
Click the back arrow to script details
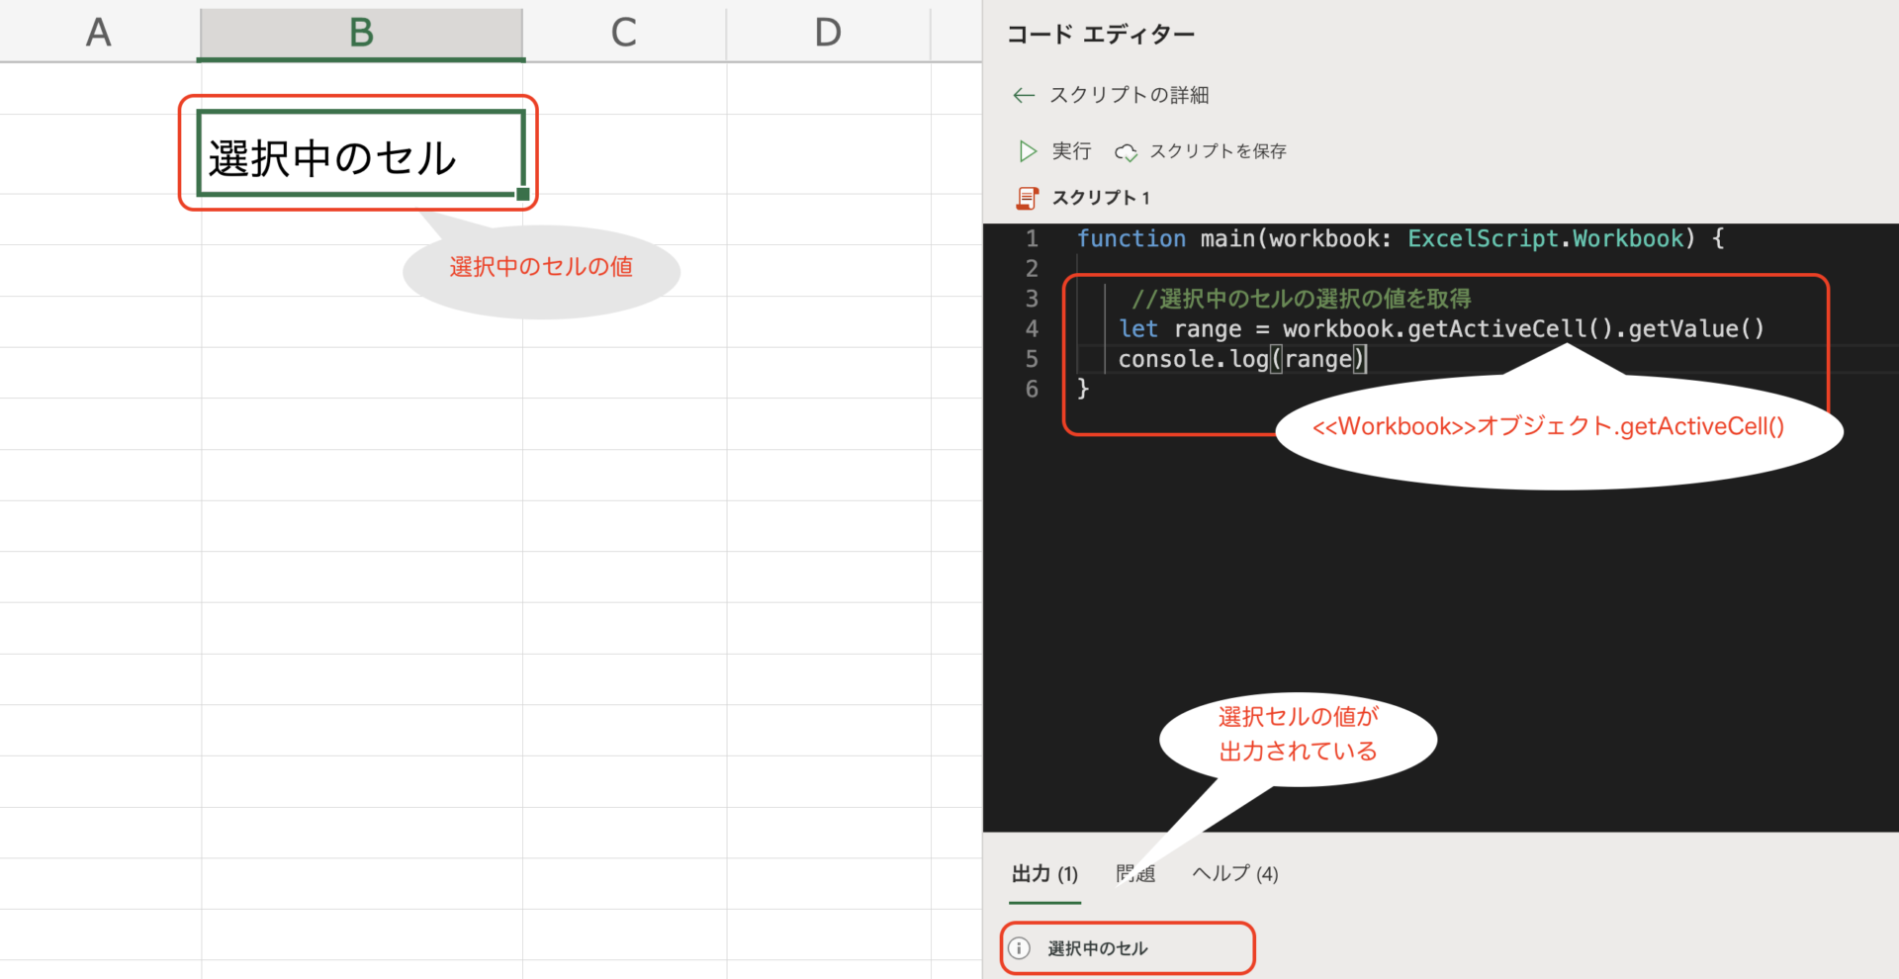(x=1023, y=95)
